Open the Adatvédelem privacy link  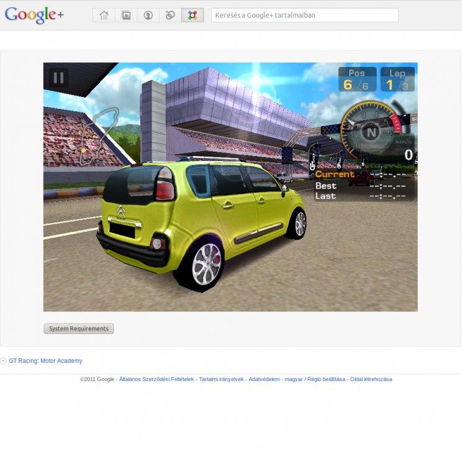click(265, 379)
